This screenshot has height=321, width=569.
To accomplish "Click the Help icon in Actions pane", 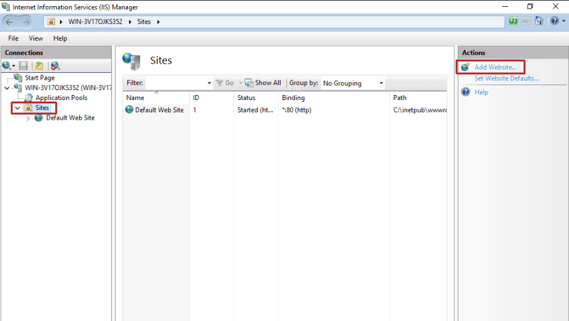I will click(x=466, y=92).
